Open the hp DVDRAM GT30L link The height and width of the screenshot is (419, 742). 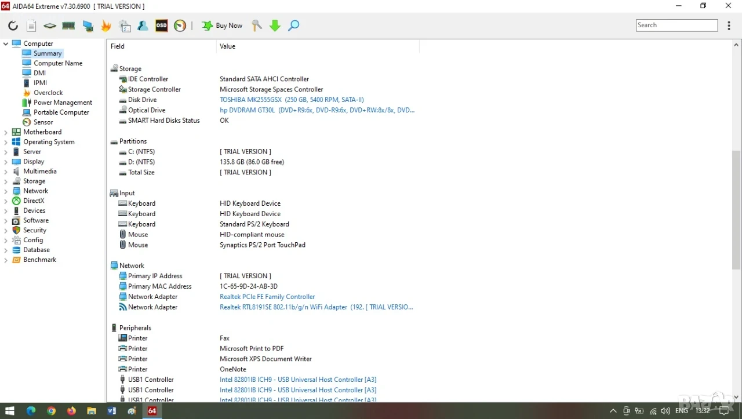317,110
